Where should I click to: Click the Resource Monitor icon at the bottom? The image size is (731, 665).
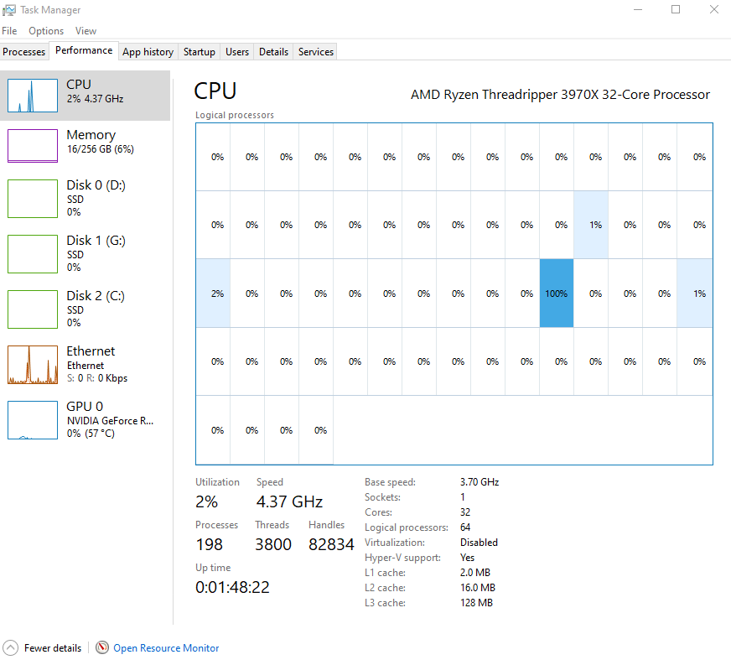[x=102, y=647]
